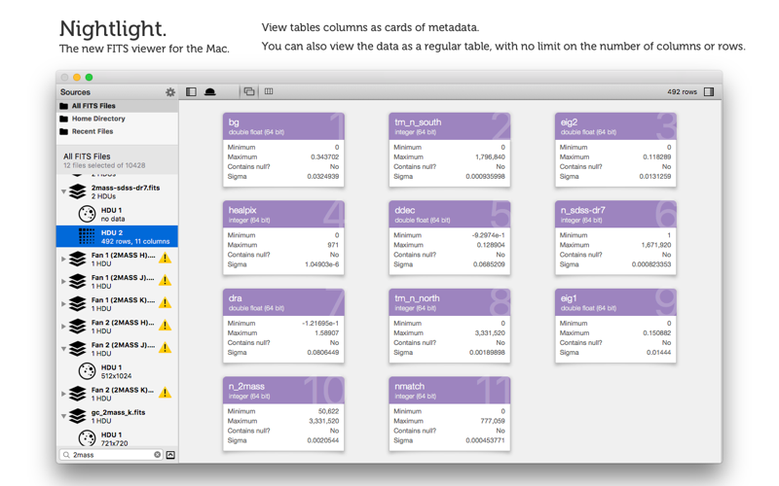Click Maximum value 1,796,840 in tm_n_south
The height and width of the screenshot is (486, 779).
tap(490, 156)
